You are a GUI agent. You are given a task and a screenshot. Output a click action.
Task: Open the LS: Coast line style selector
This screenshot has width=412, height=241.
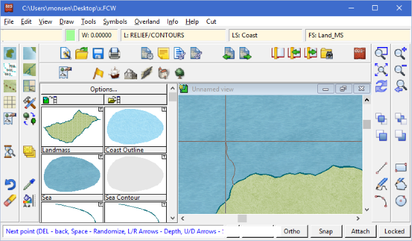(266, 35)
